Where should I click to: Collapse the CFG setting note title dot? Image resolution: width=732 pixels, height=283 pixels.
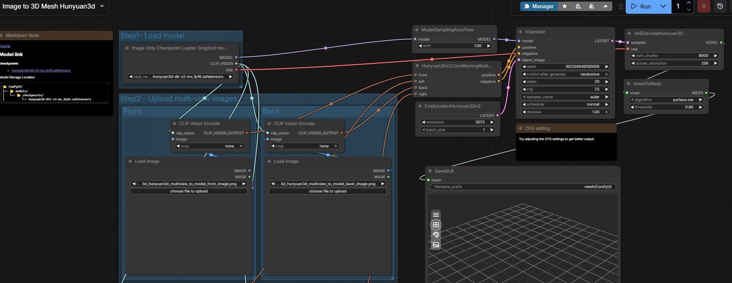520,128
